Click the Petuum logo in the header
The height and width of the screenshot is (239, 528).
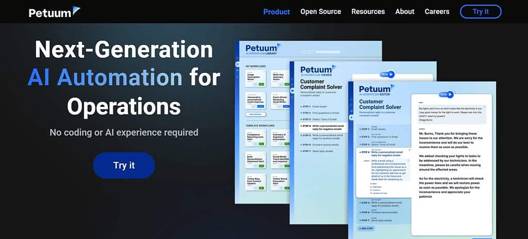[x=55, y=12]
